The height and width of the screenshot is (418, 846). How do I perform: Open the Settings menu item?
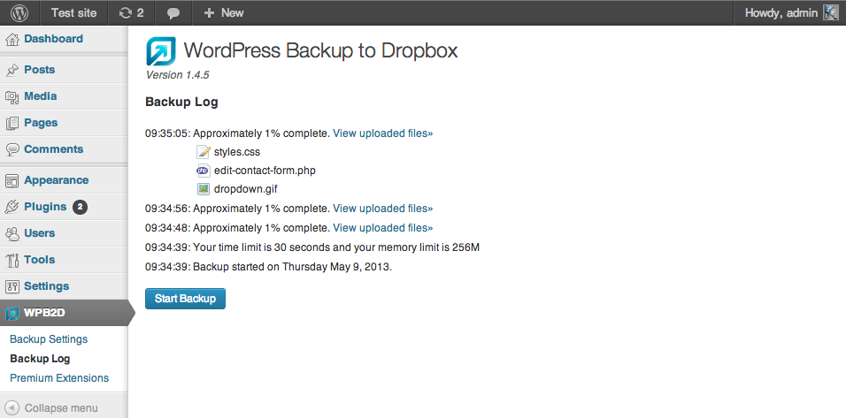coord(46,286)
